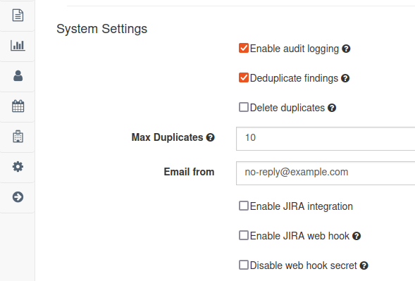Uncheck Enable audit logging checkbox
Viewport: 415px width, 281px height.
[x=244, y=48]
